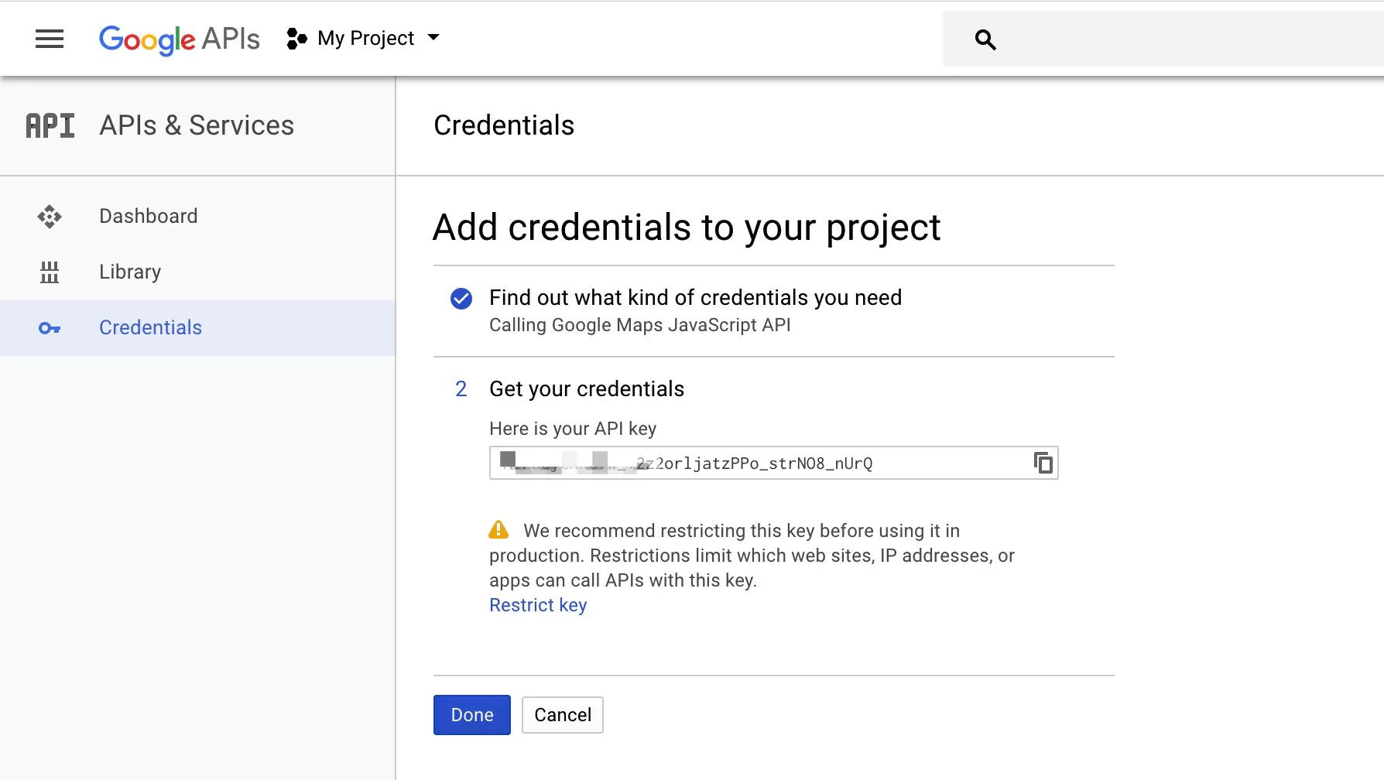The height and width of the screenshot is (780, 1384).
Task: Click the Restrict key link
Action: point(537,605)
